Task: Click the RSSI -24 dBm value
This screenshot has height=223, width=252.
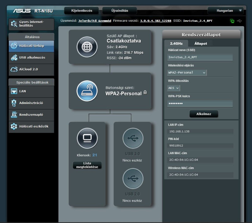Action: [x=124, y=58]
